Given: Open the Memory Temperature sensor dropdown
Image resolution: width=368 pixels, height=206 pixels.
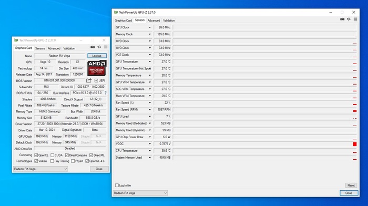Looking at the screenshot, I should pos(150,75).
